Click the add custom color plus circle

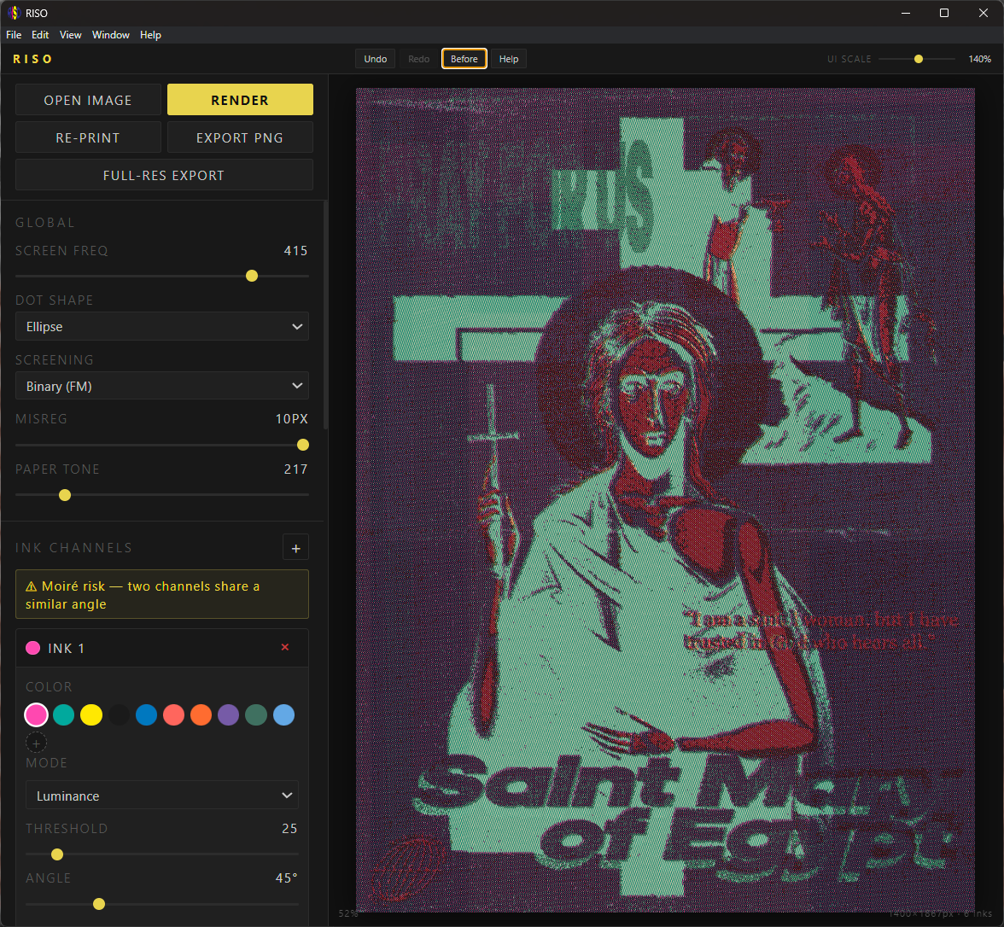(x=37, y=743)
